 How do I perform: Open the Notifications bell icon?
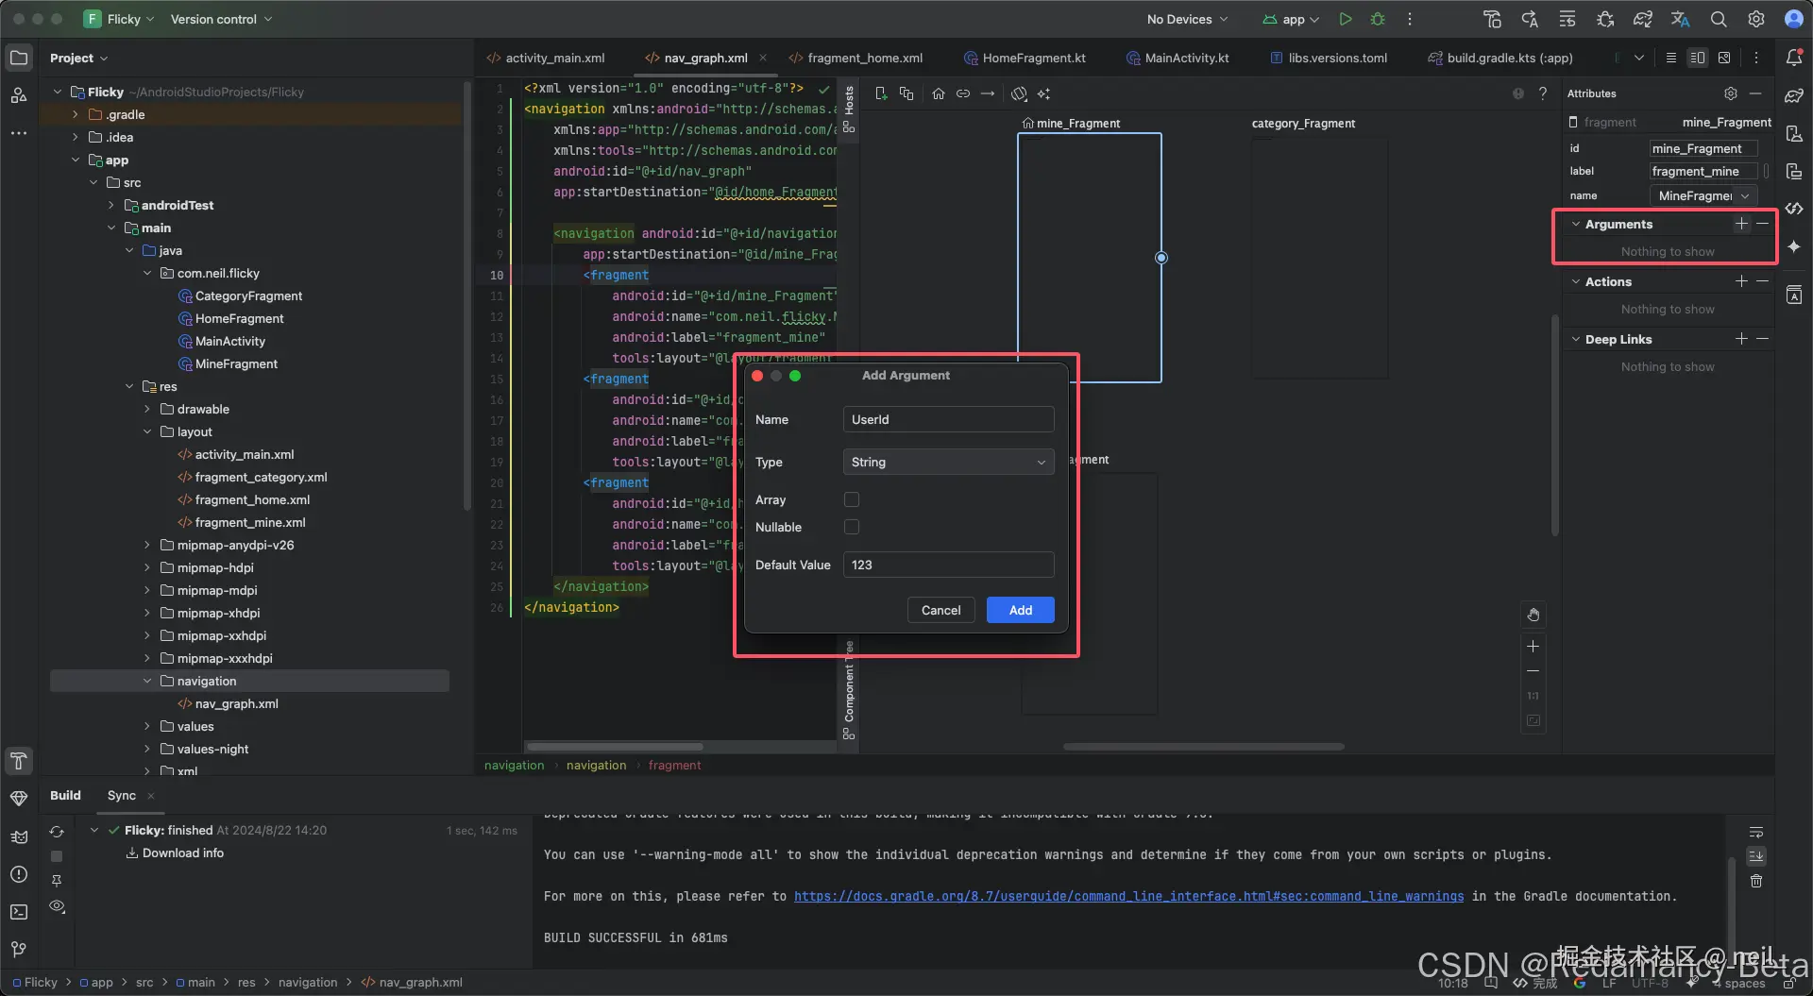[1794, 58]
